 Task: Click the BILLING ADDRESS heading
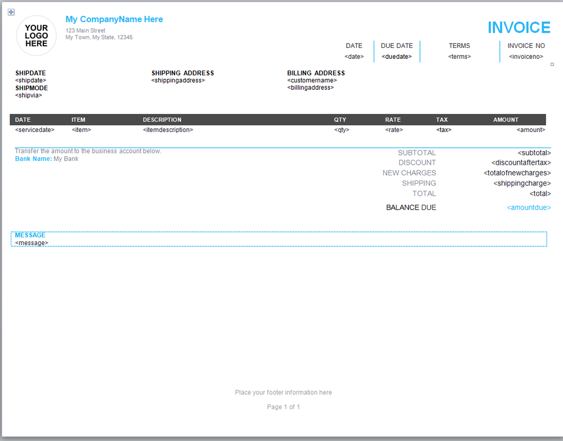pyautogui.click(x=316, y=73)
